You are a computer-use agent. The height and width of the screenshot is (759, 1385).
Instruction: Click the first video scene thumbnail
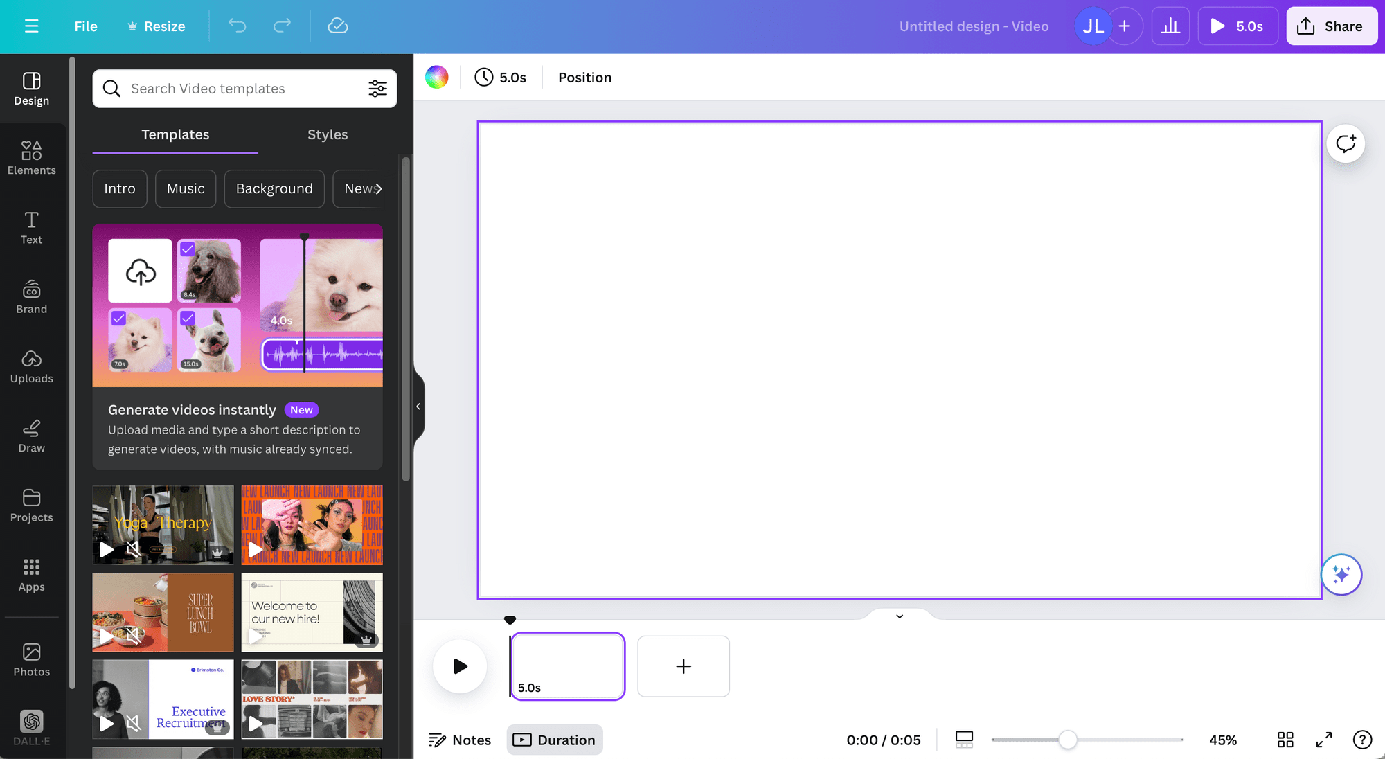point(565,666)
